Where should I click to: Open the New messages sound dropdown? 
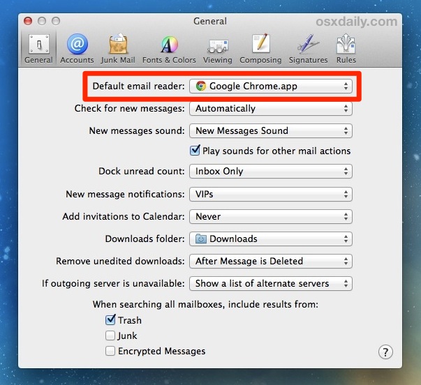click(x=271, y=130)
